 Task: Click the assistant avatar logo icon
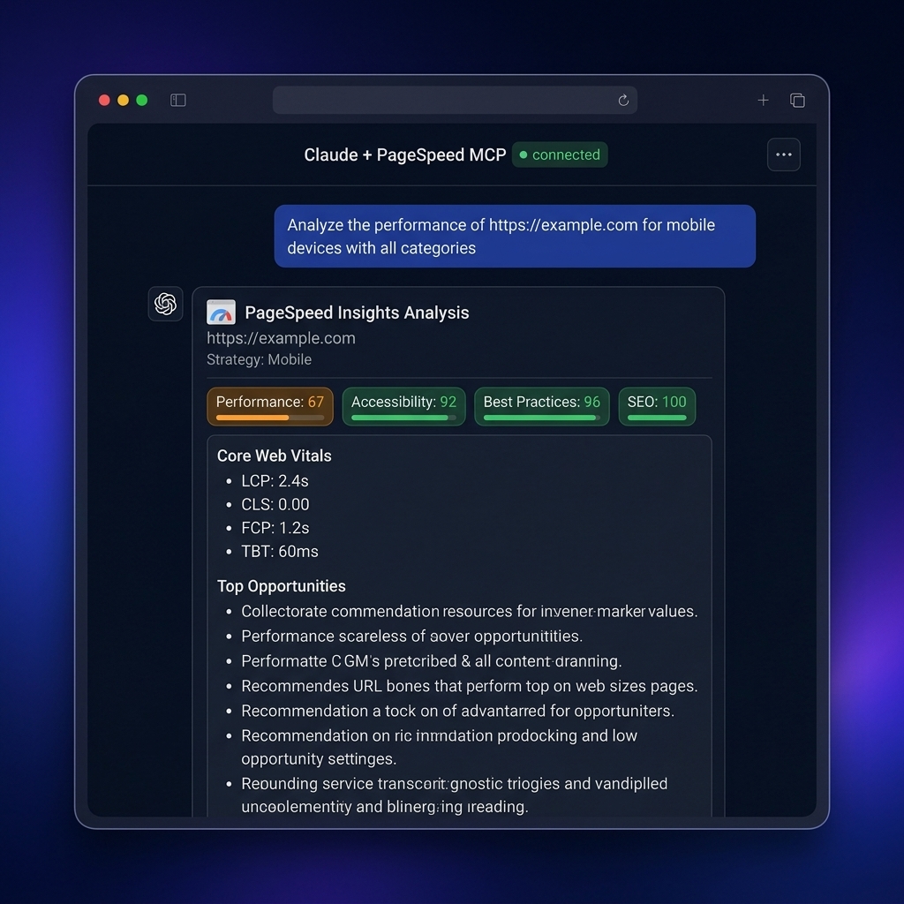[165, 304]
